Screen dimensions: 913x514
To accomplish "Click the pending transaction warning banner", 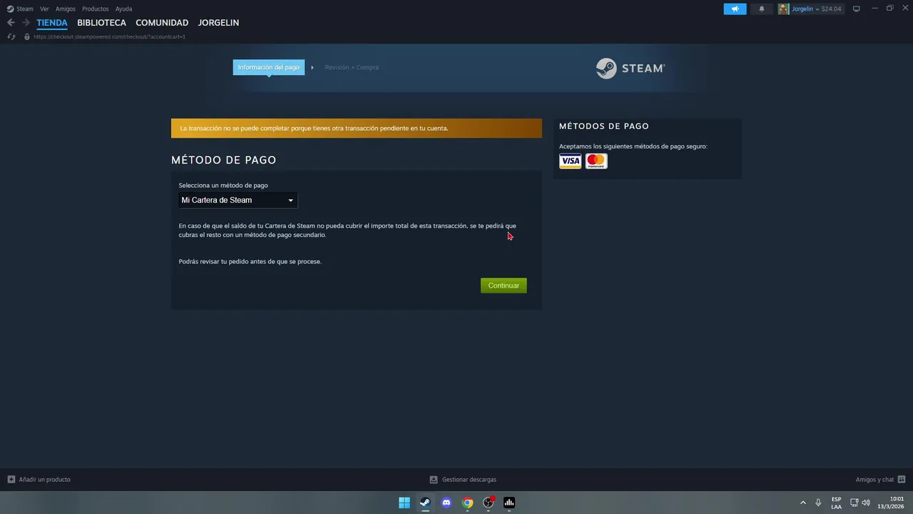I will coord(357,128).
